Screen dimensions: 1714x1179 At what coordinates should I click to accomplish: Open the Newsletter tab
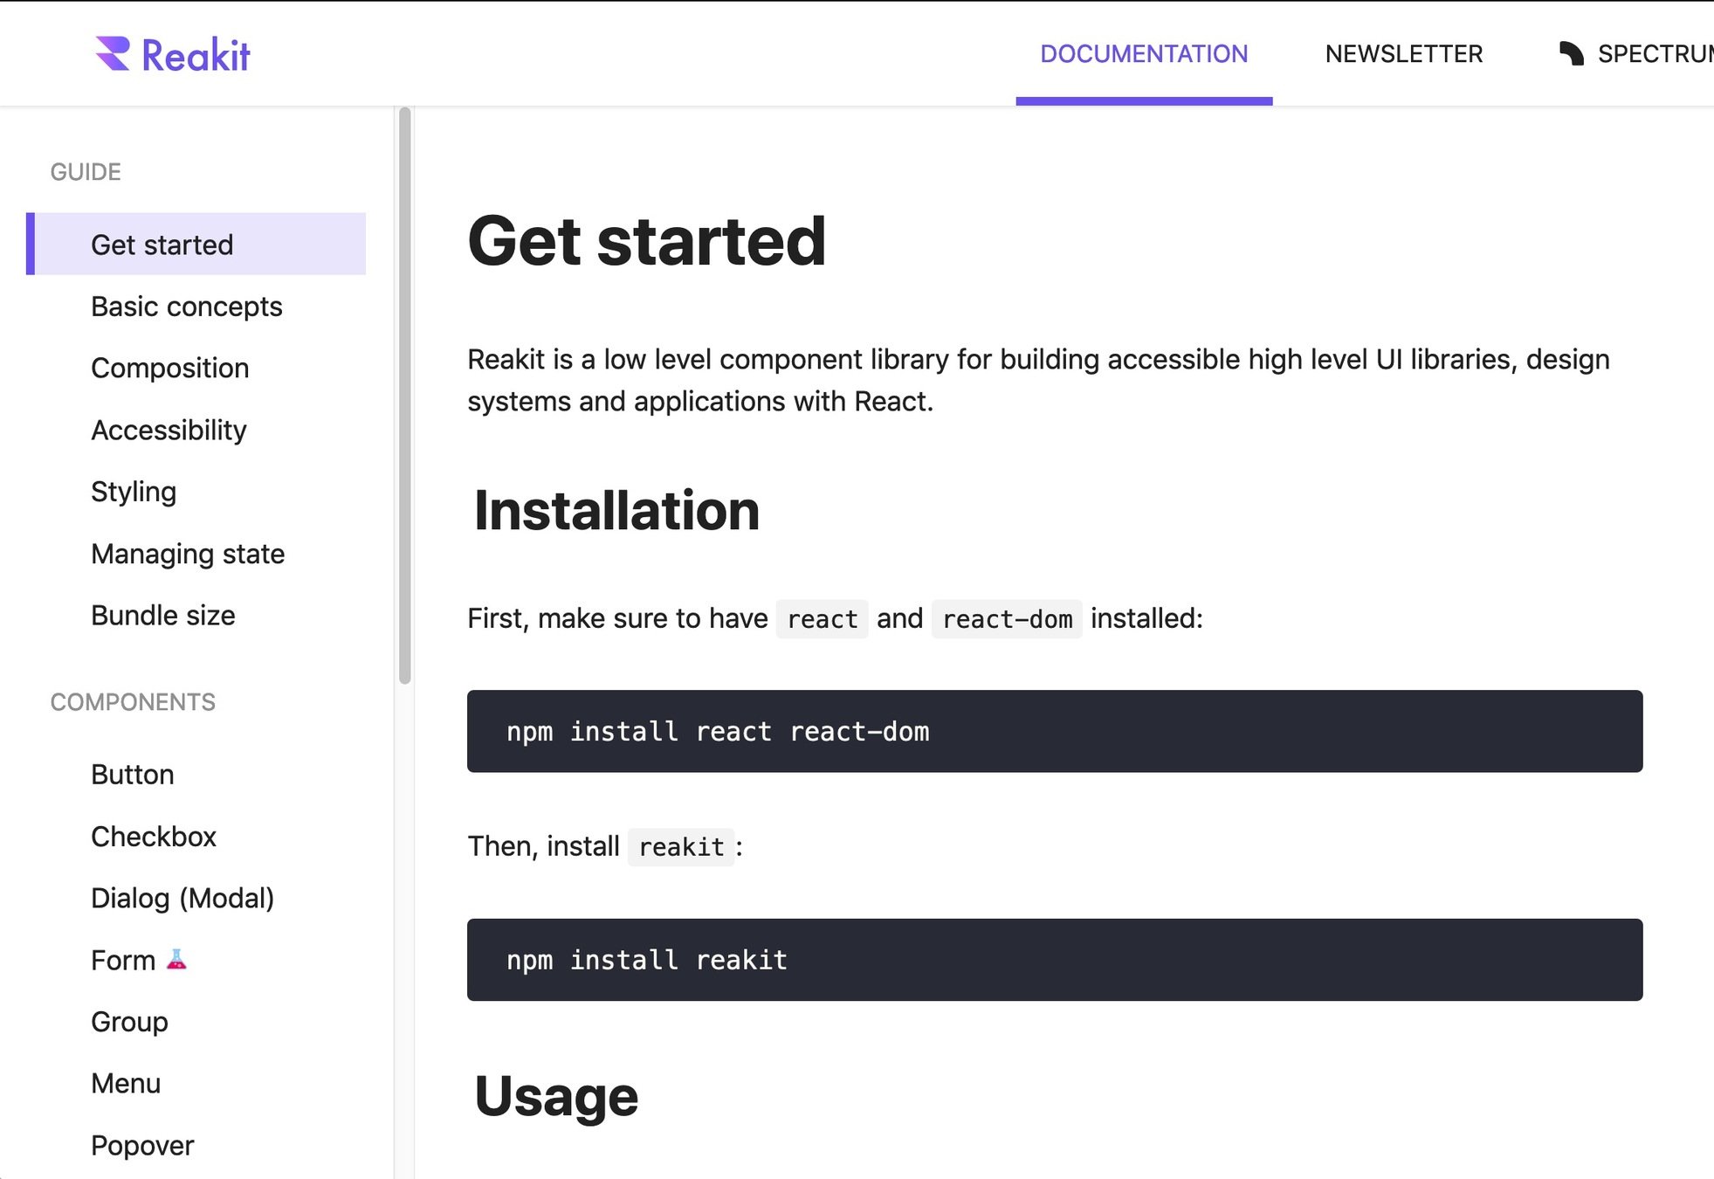1403,54
